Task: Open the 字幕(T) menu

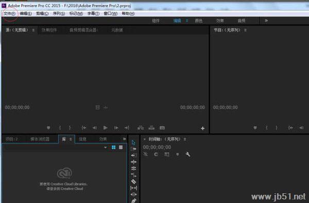Action: (93, 13)
